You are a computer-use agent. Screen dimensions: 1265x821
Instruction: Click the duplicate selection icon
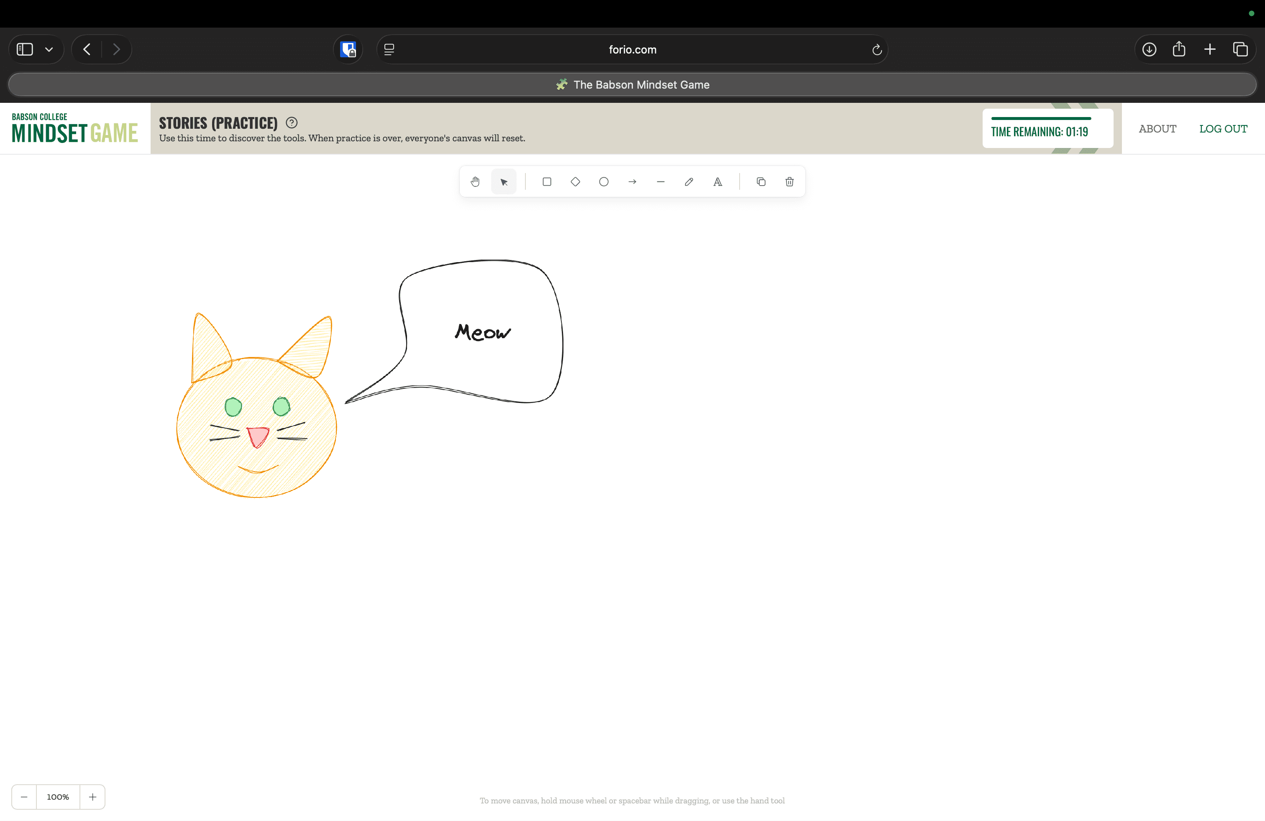pos(761,181)
